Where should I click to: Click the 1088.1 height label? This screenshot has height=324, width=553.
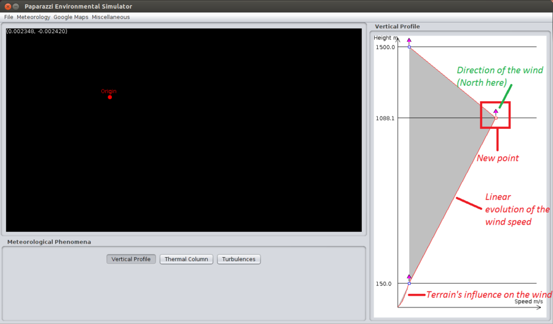point(385,118)
